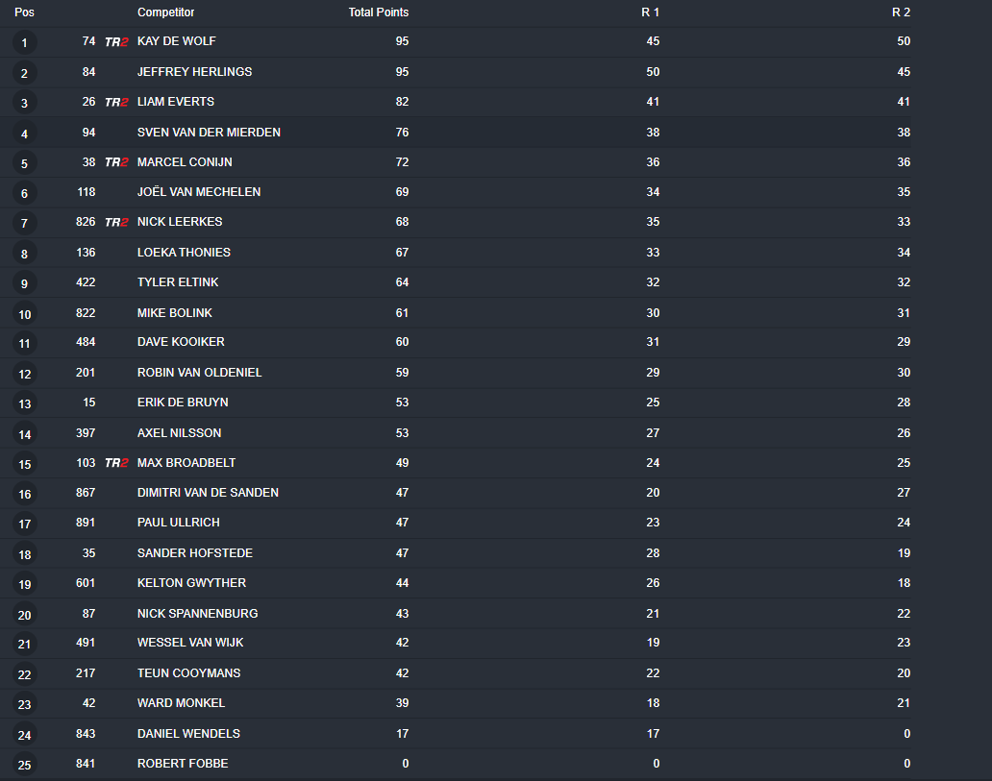Click competitor name Loeka Thonies
Screen dimensions: 992x781
[184, 253]
